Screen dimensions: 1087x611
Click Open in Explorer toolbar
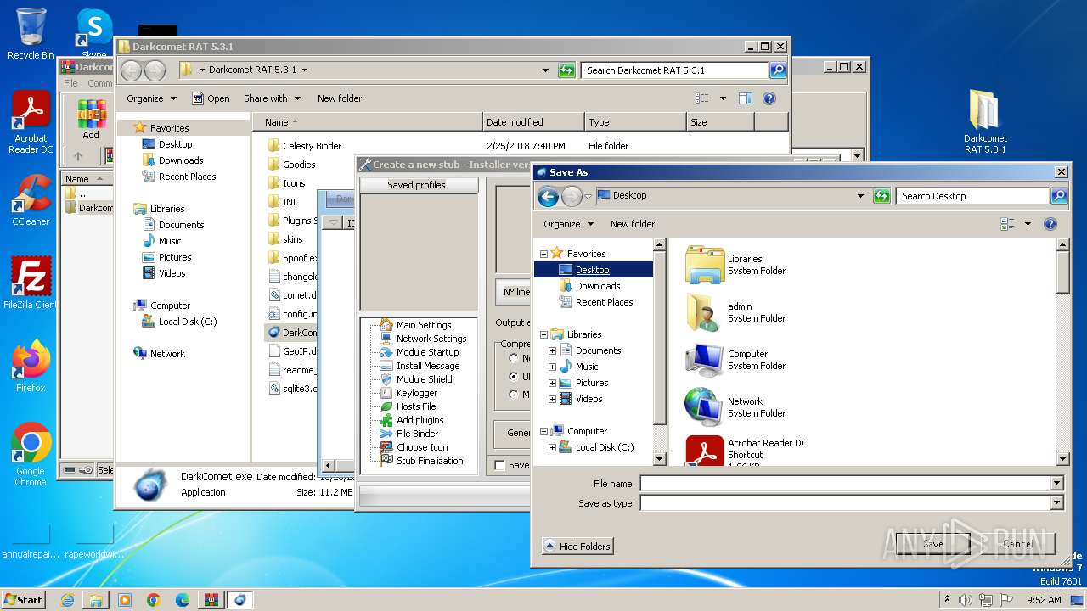pos(211,98)
